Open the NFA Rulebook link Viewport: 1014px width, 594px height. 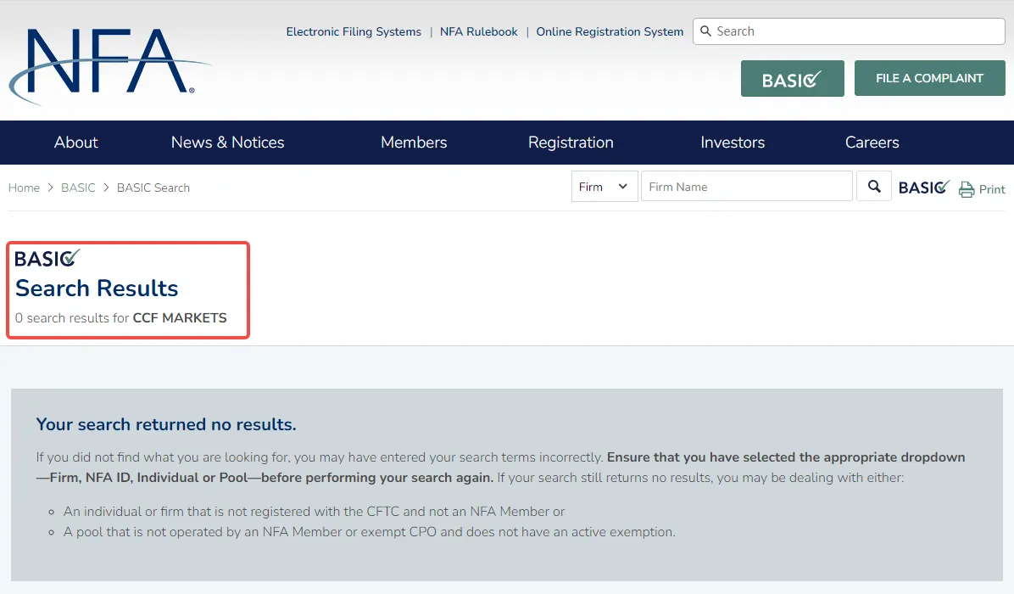click(478, 31)
